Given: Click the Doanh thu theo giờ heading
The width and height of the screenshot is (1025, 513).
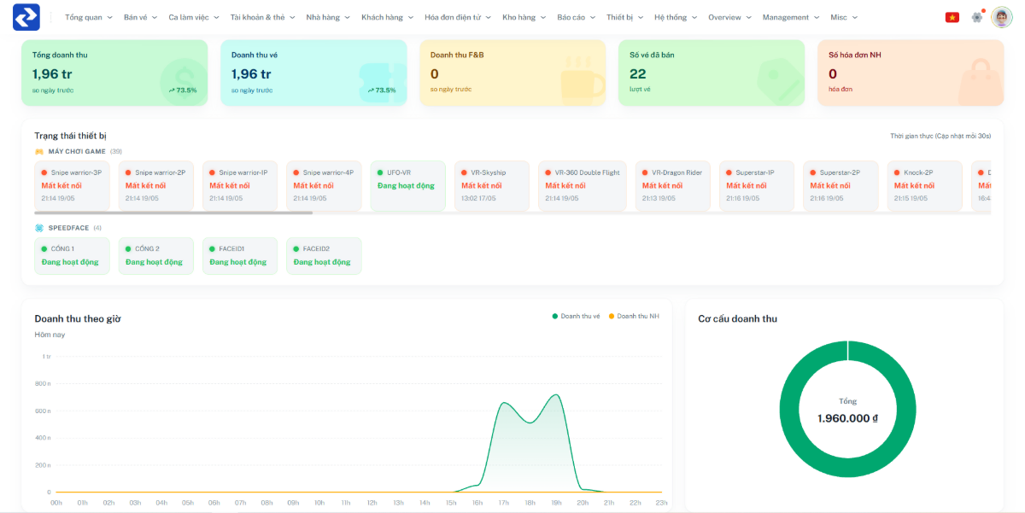Looking at the screenshot, I should point(78,318).
